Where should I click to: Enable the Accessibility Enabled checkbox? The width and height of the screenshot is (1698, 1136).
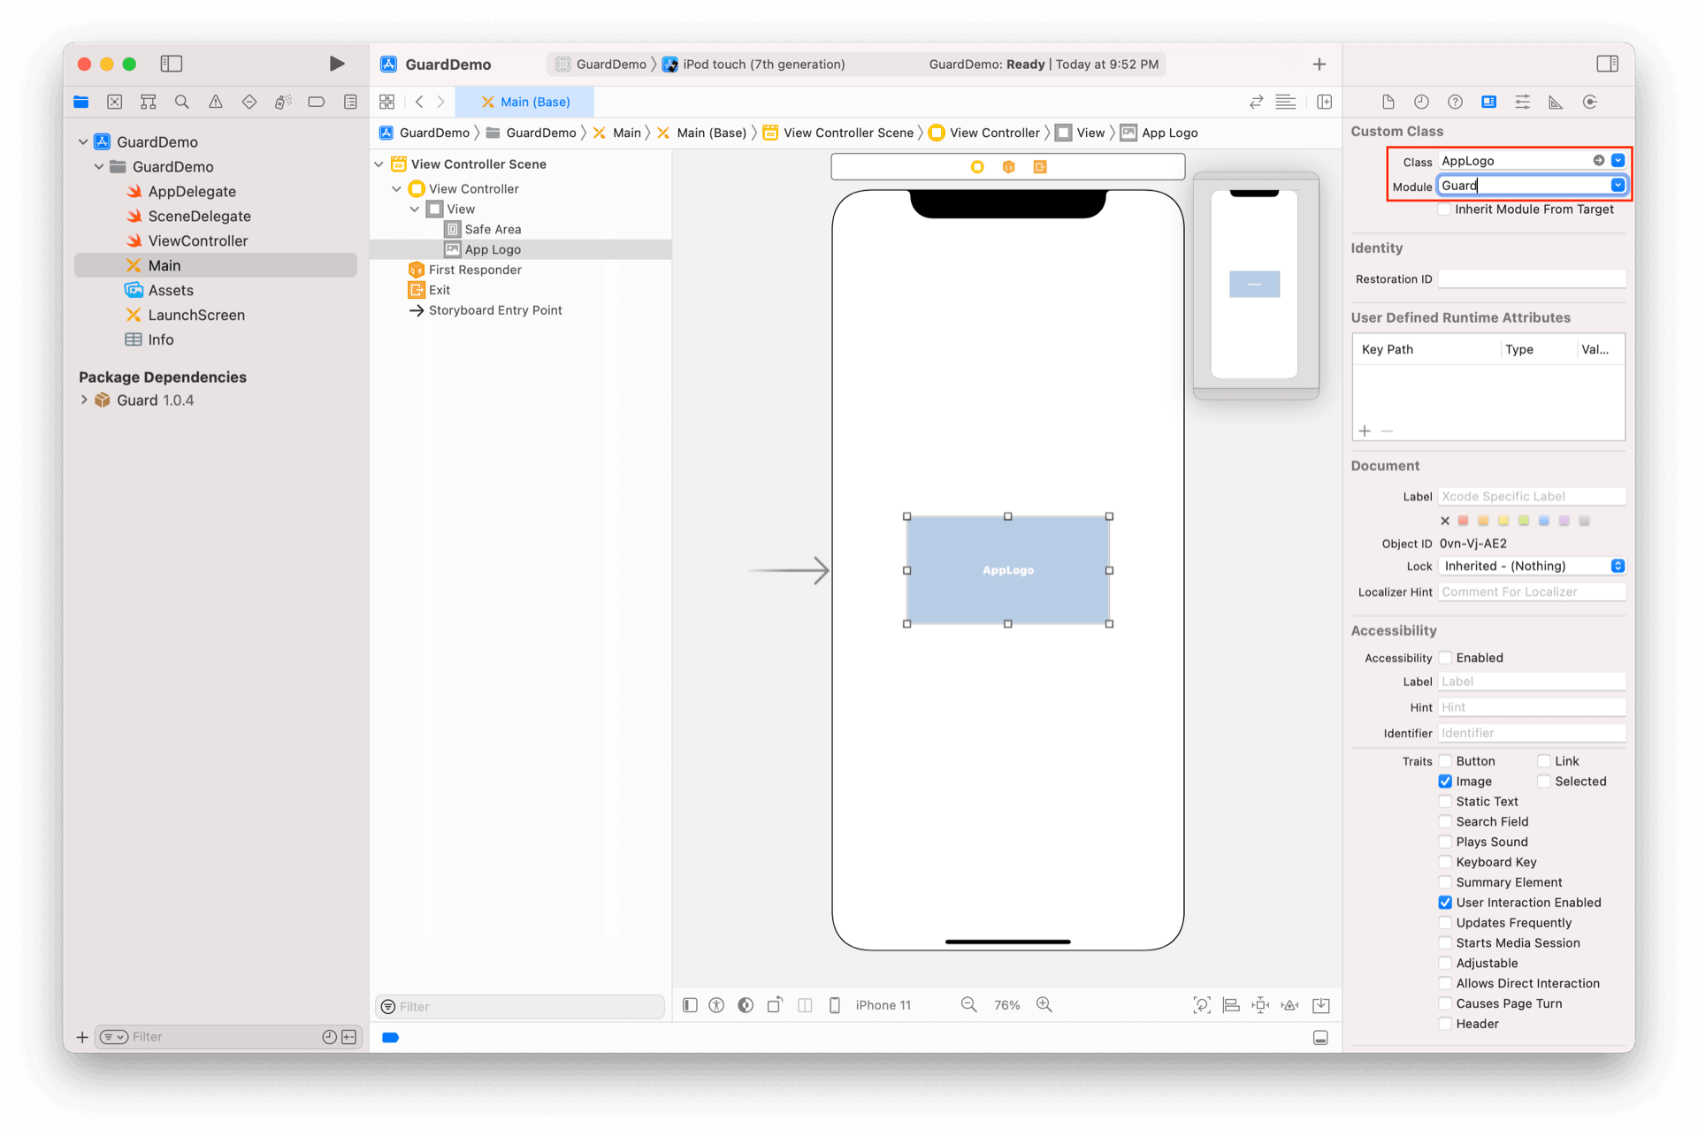pos(1445,658)
